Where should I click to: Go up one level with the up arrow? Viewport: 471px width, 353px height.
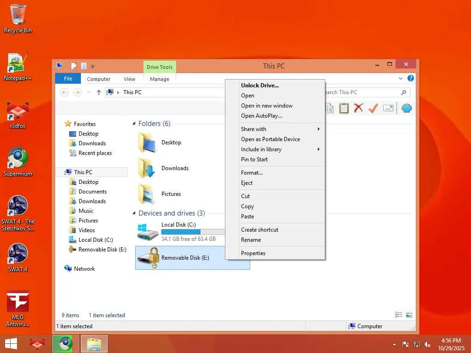coord(98,92)
